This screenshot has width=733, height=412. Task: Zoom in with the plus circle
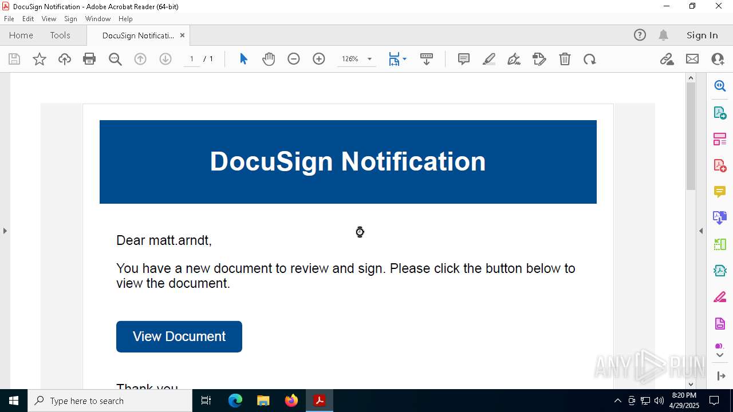(319, 59)
